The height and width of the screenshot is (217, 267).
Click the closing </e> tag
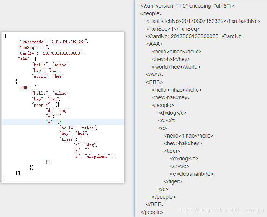[x=163, y=189]
